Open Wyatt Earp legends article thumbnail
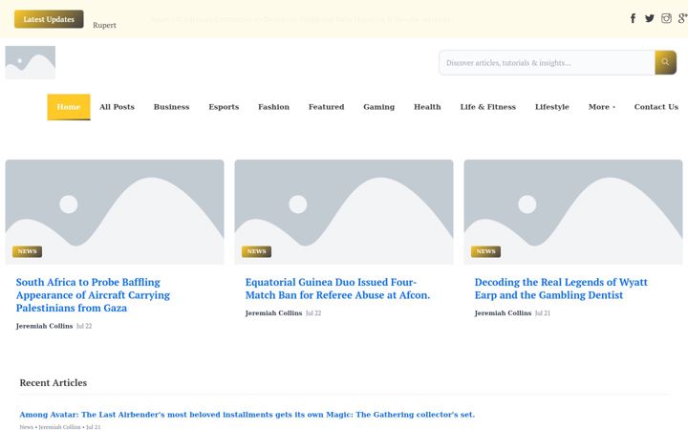The image size is (688, 430). (x=573, y=212)
